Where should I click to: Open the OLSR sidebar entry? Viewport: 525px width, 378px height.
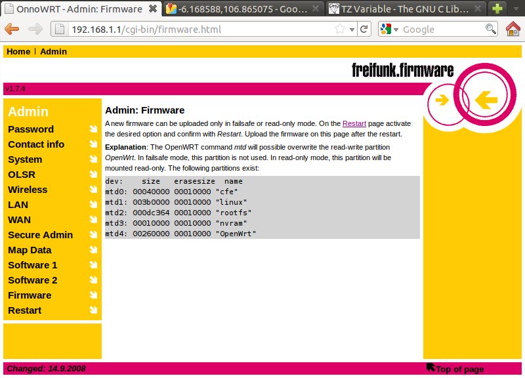(x=22, y=175)
